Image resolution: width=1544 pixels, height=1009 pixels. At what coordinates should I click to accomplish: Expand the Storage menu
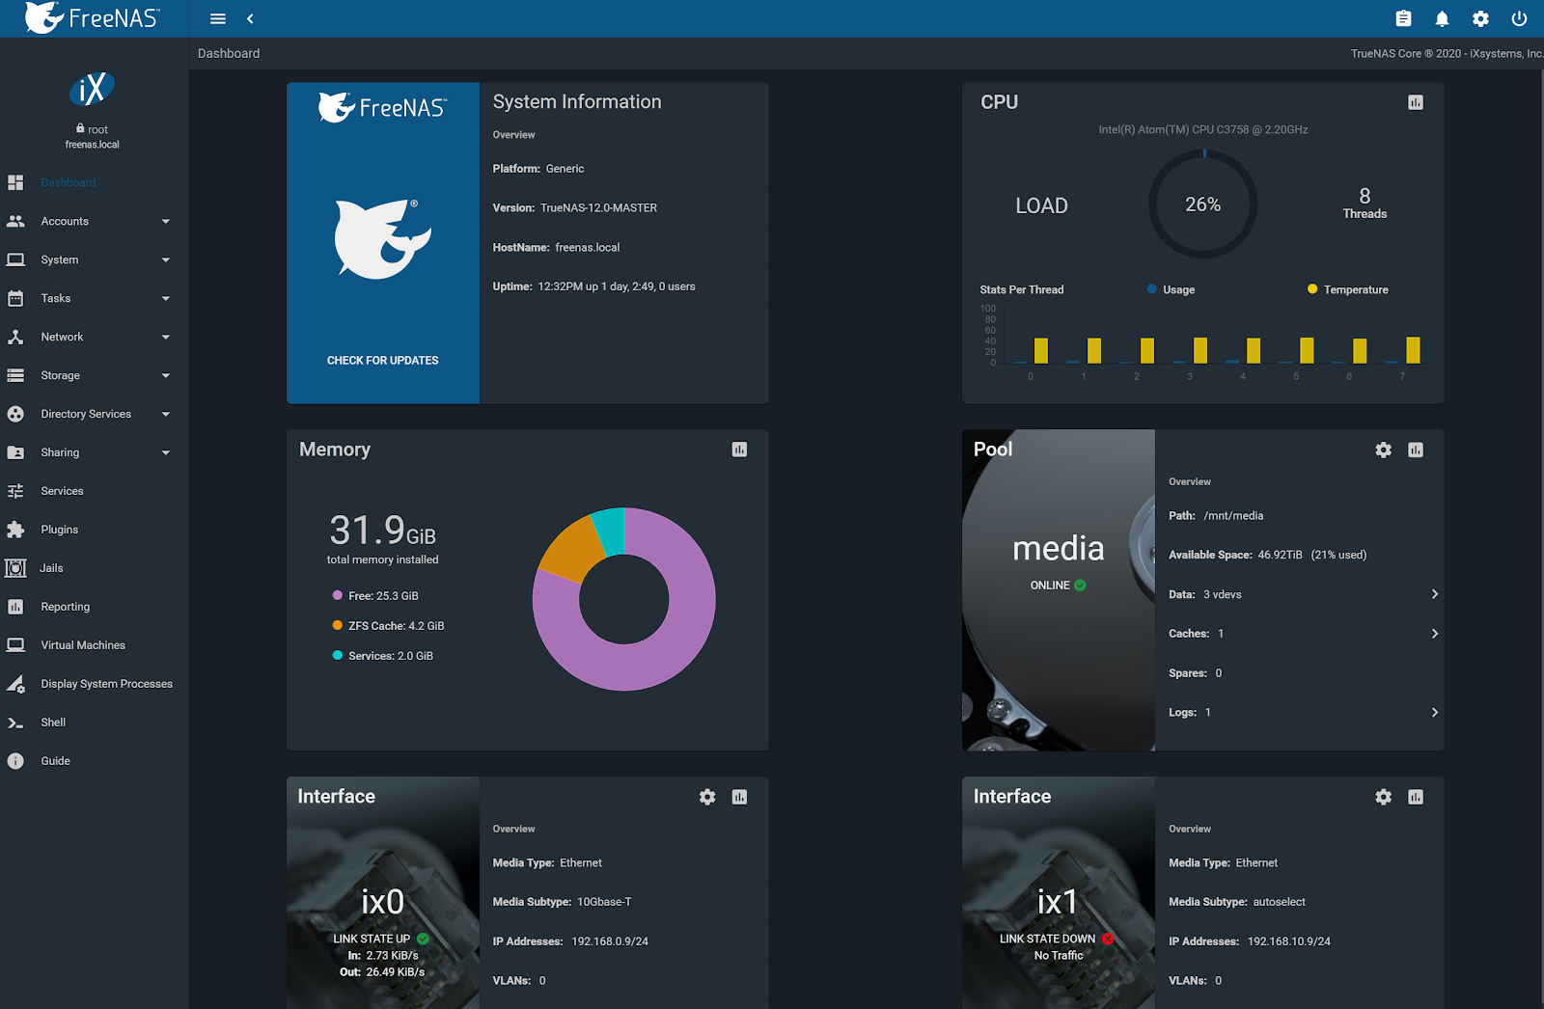pos(95,375)
